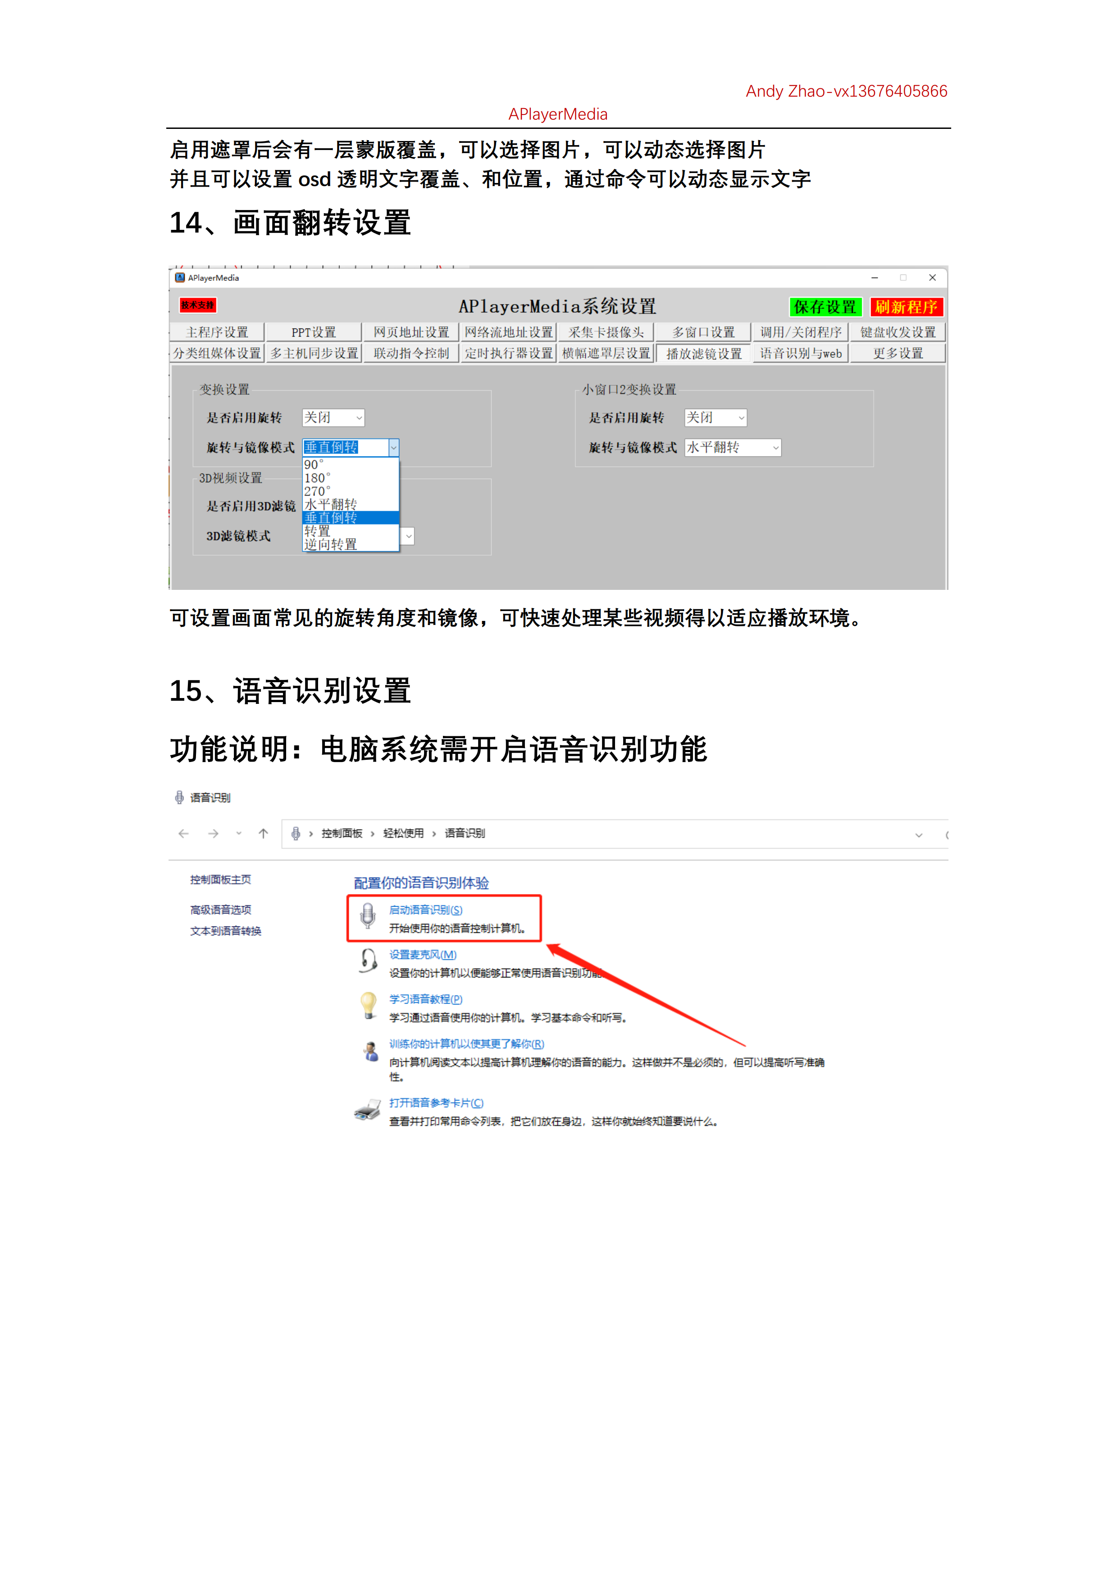Click the green 保存设置 button

[825, 307]
